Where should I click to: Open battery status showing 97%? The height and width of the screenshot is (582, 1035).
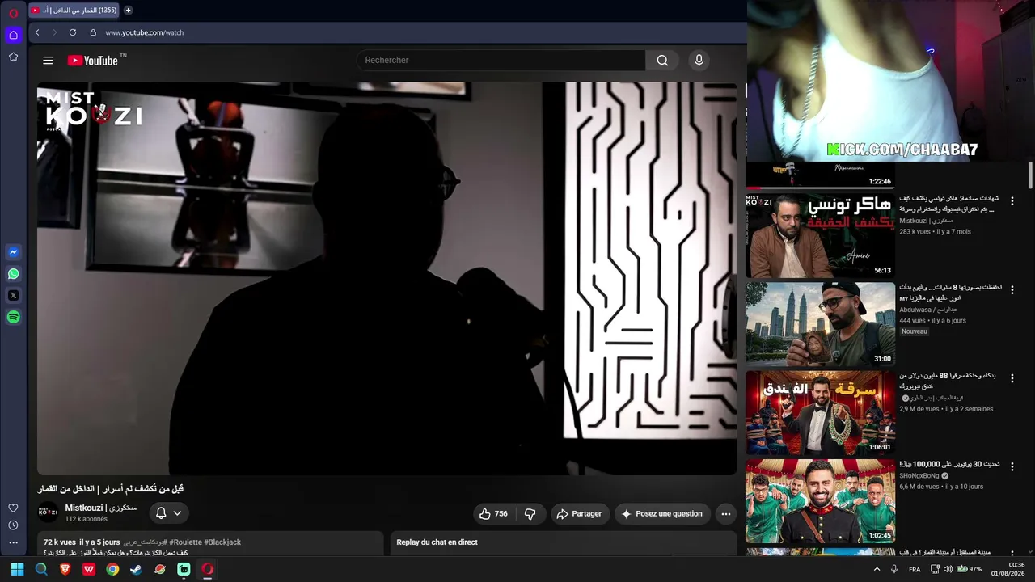pos(970,569)
